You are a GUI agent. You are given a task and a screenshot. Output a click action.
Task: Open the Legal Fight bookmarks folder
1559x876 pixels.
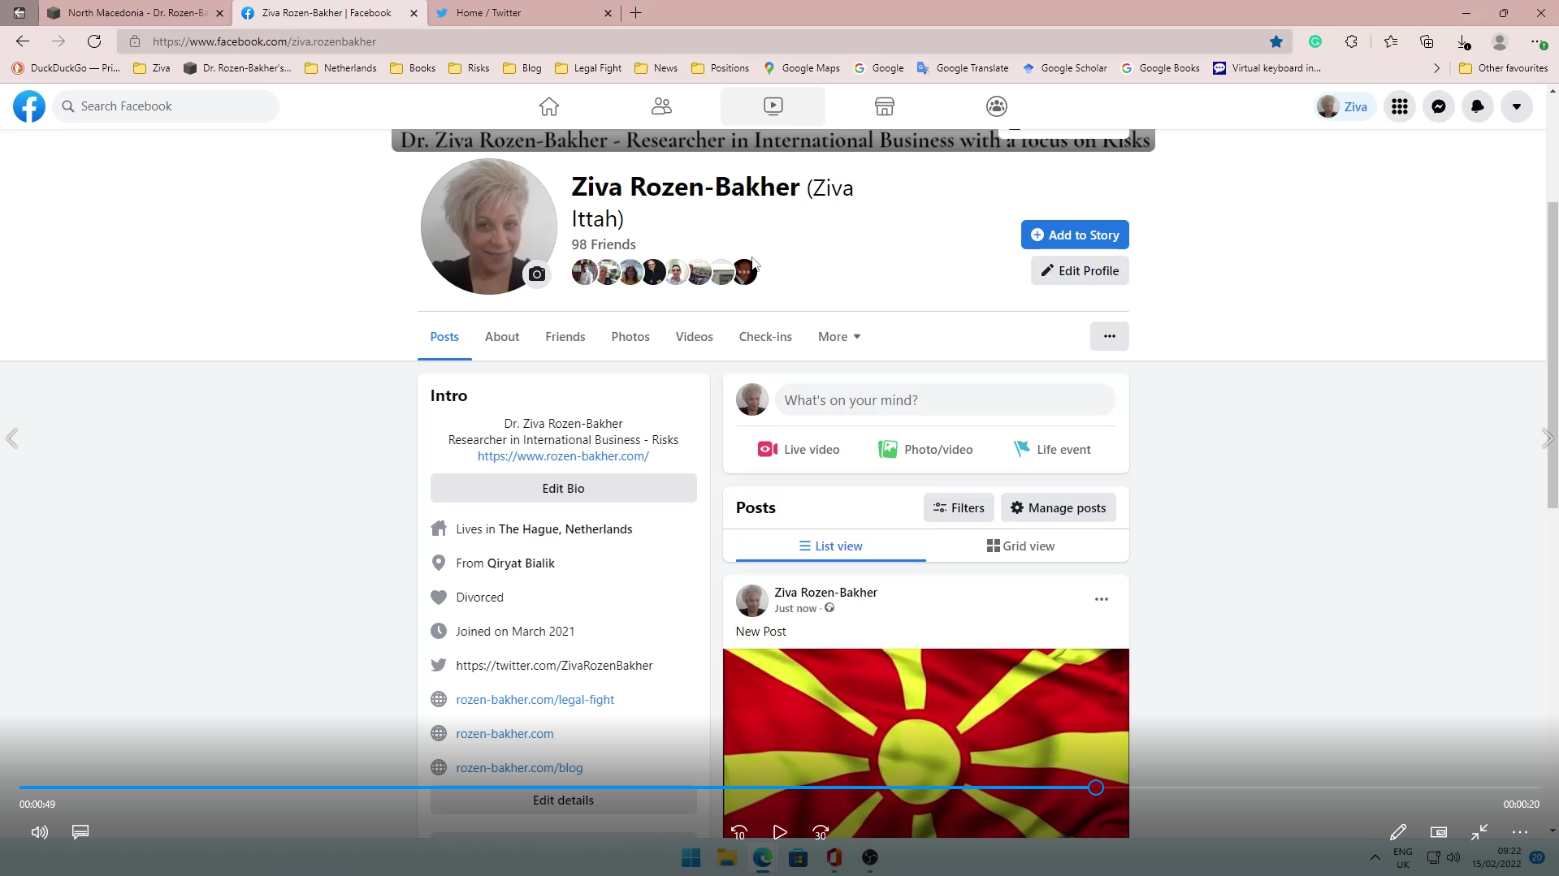point(588,68)
